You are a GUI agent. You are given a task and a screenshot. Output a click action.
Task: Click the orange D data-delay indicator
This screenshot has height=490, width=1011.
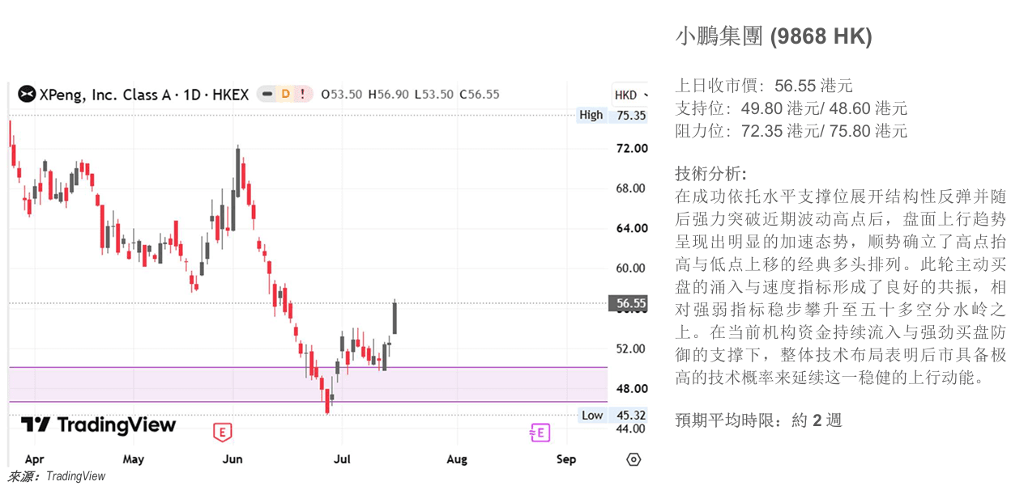click(x=285, y=94)
